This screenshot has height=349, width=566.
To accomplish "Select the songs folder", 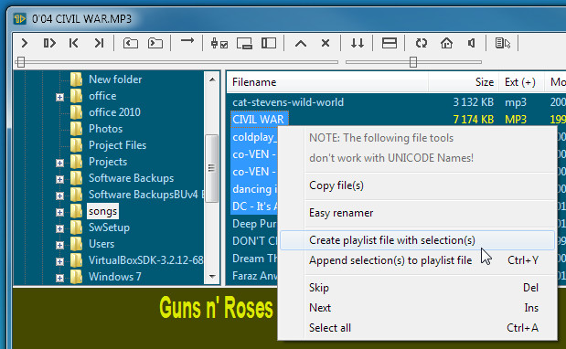I will [x=103, y=211].
